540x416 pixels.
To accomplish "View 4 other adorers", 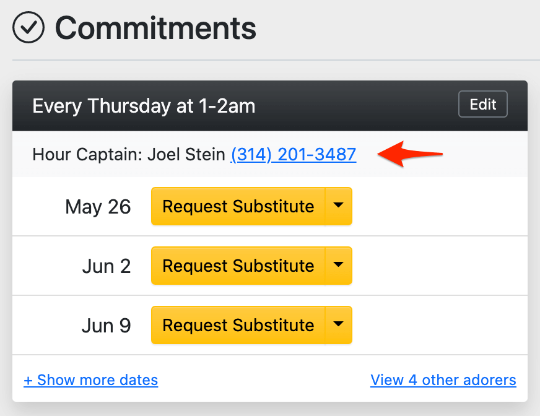I will pos(443,379).
